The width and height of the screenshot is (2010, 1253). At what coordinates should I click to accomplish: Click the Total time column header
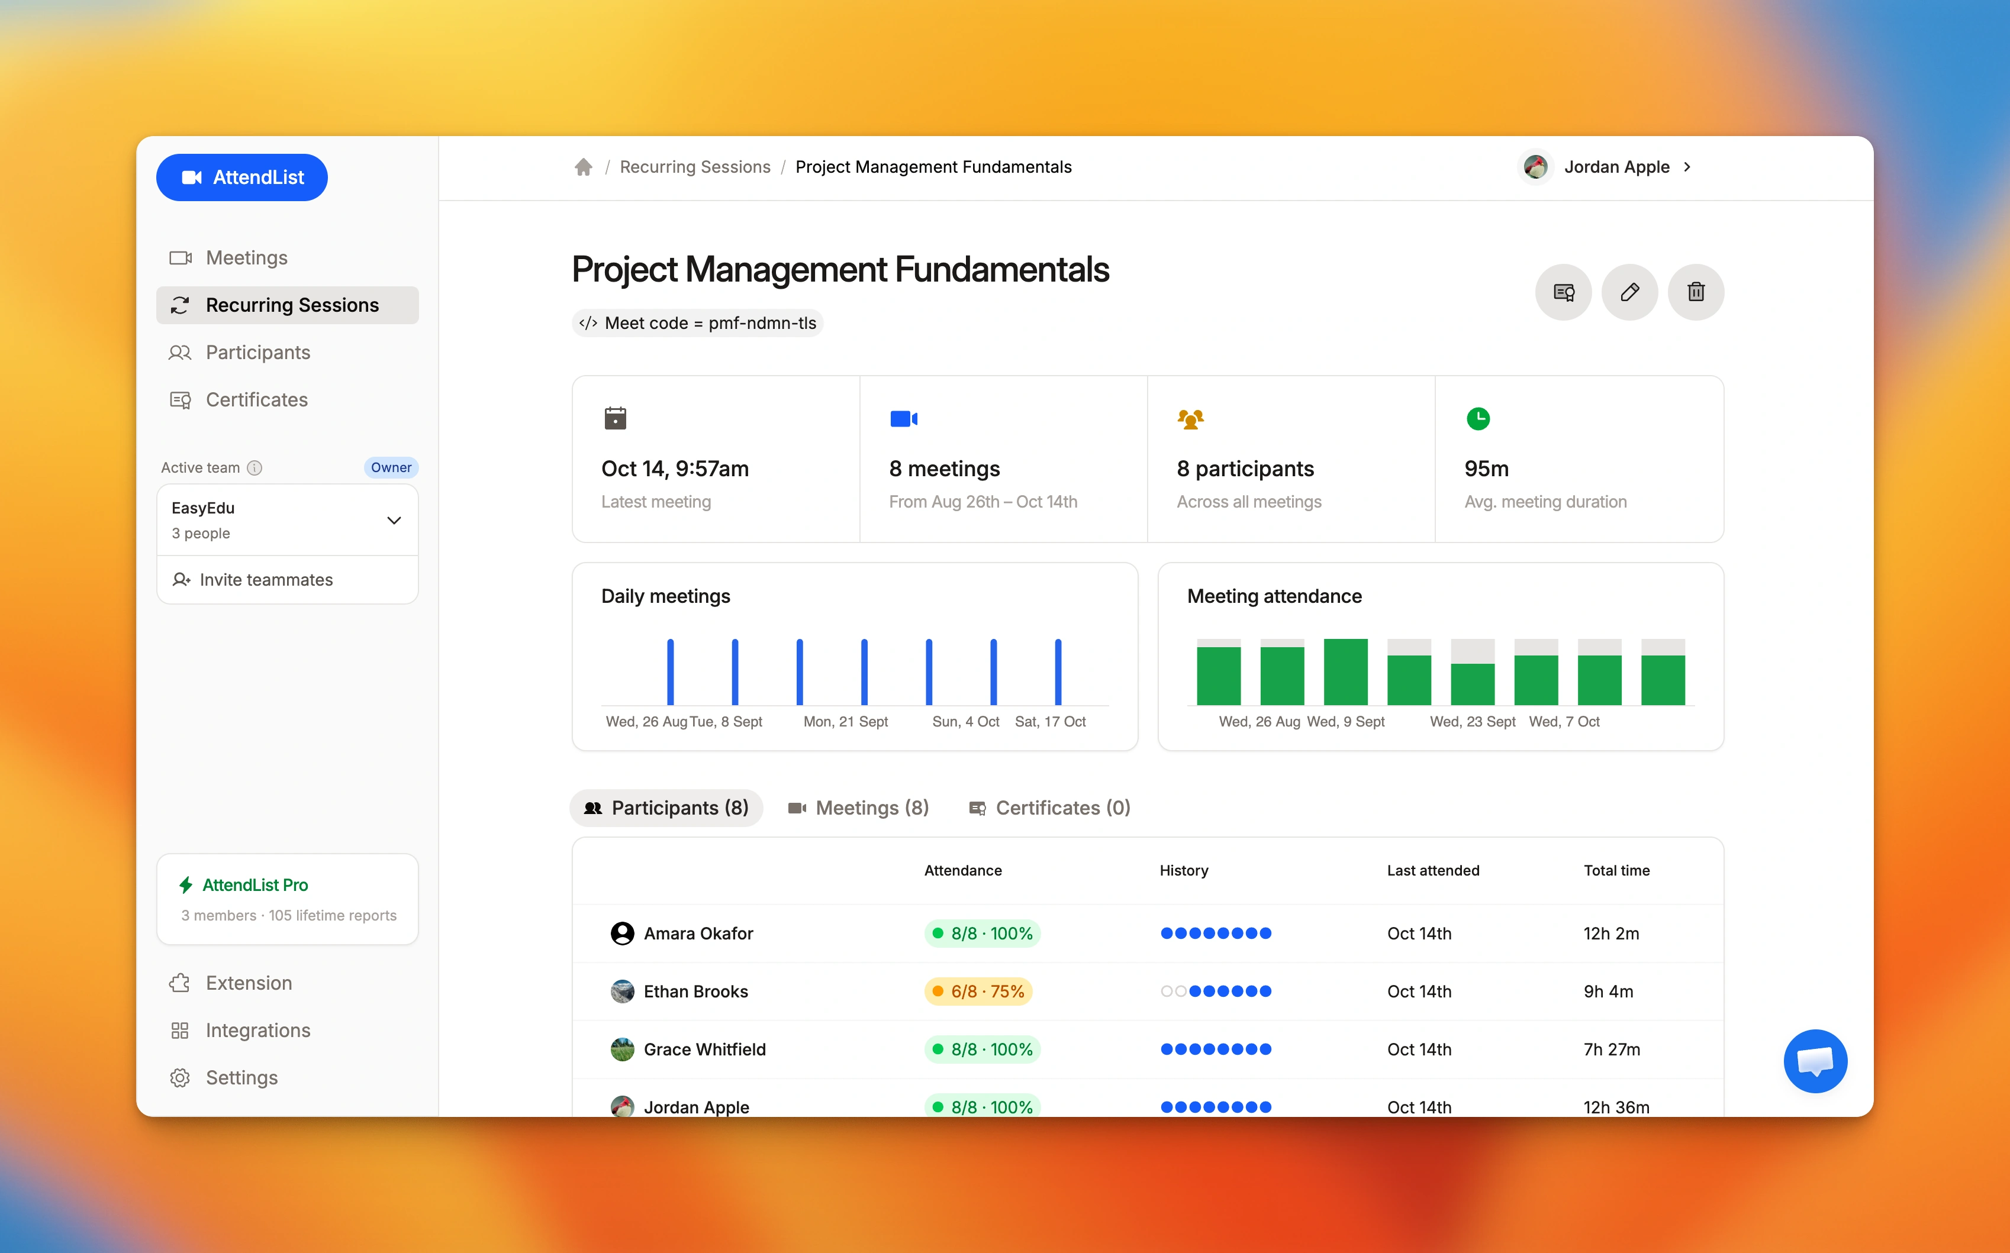point(1616,870)
